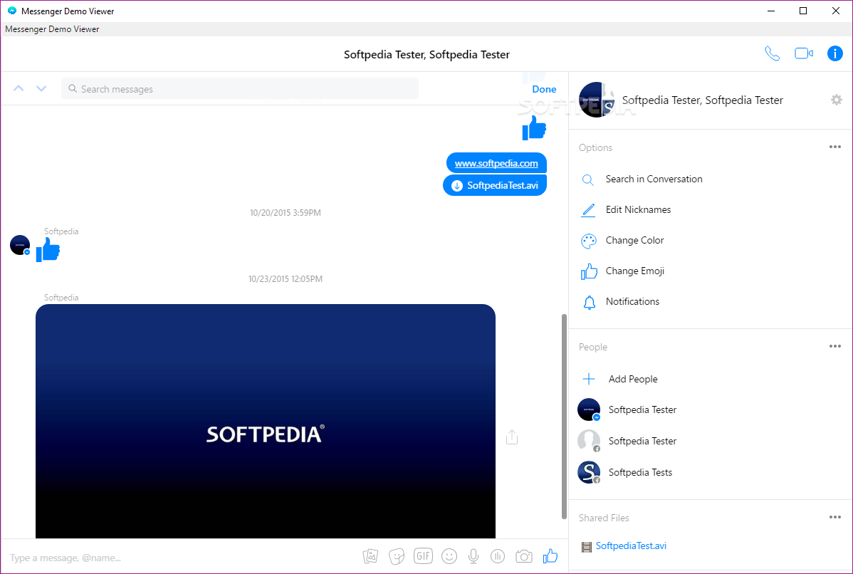This screenshot has height=574, width=853.
Task: Click into the Search messages field
Action: (240, 89)
